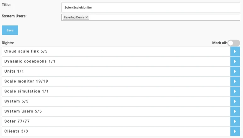Expand Soter 77/77 arrow button

(235, 121)
